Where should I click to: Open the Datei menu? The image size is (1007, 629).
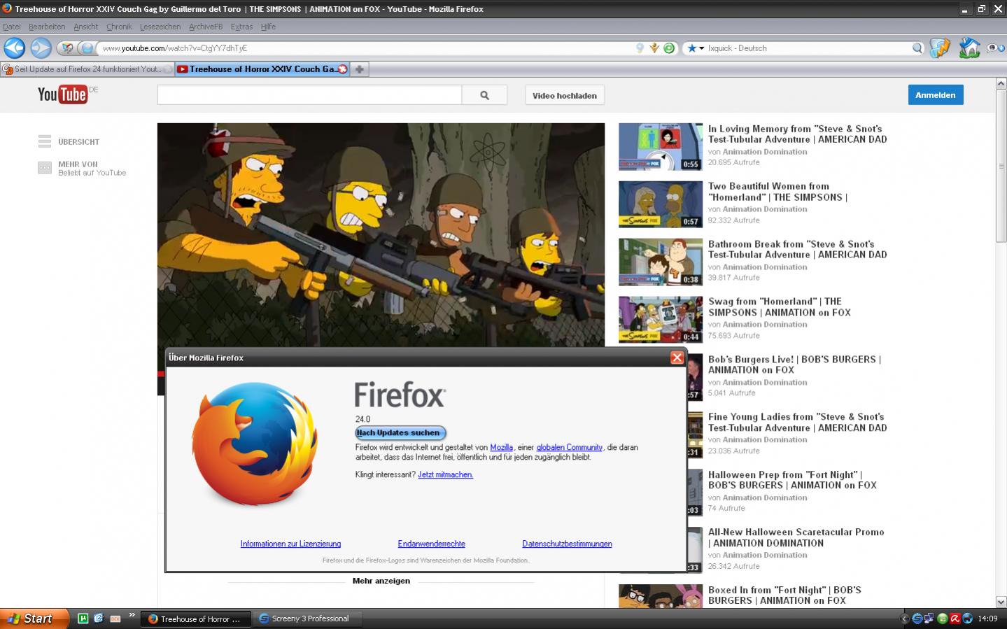12,27
